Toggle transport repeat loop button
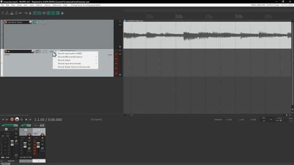Viewport: 294px width, 165px height. click(22, 120)
